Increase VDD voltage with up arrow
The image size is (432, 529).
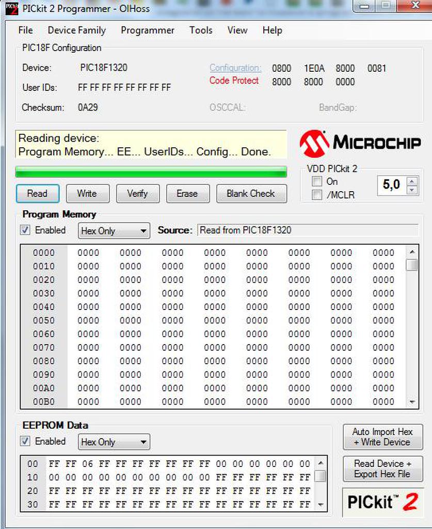(x=412, y=181)
